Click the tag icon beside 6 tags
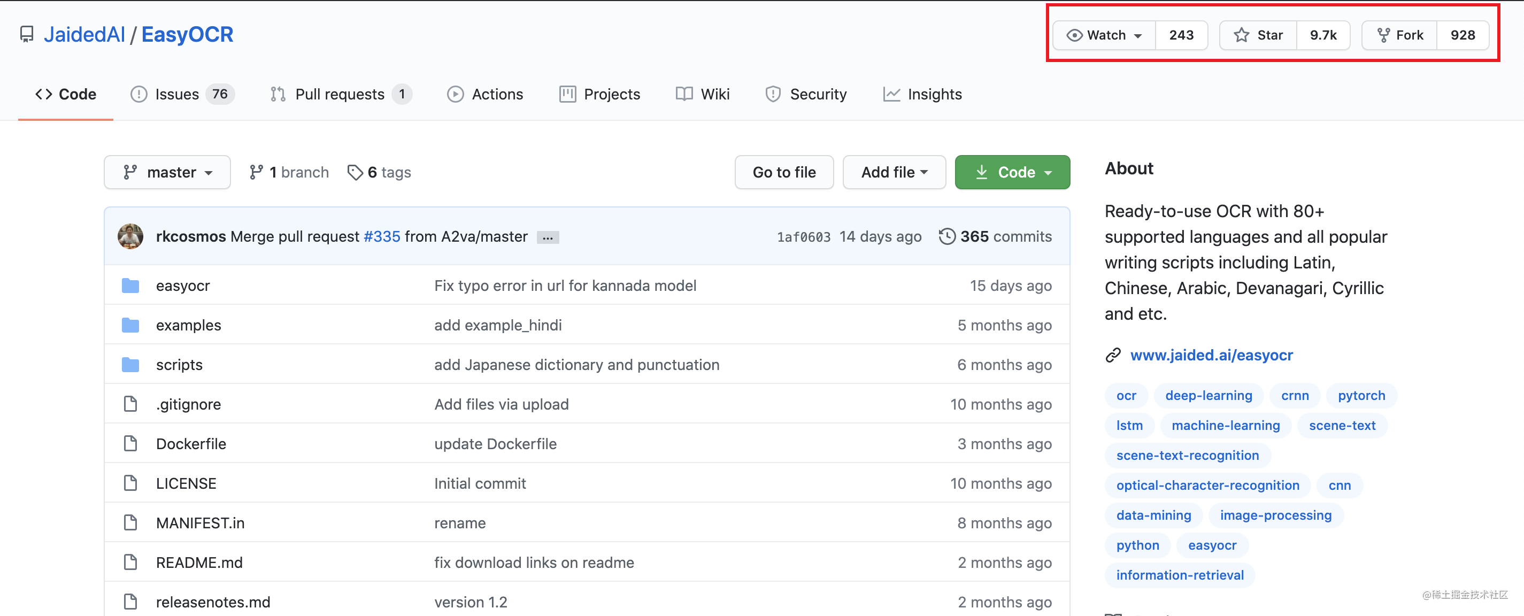The width and height of the screenshot is (1524, 616). 355,172
